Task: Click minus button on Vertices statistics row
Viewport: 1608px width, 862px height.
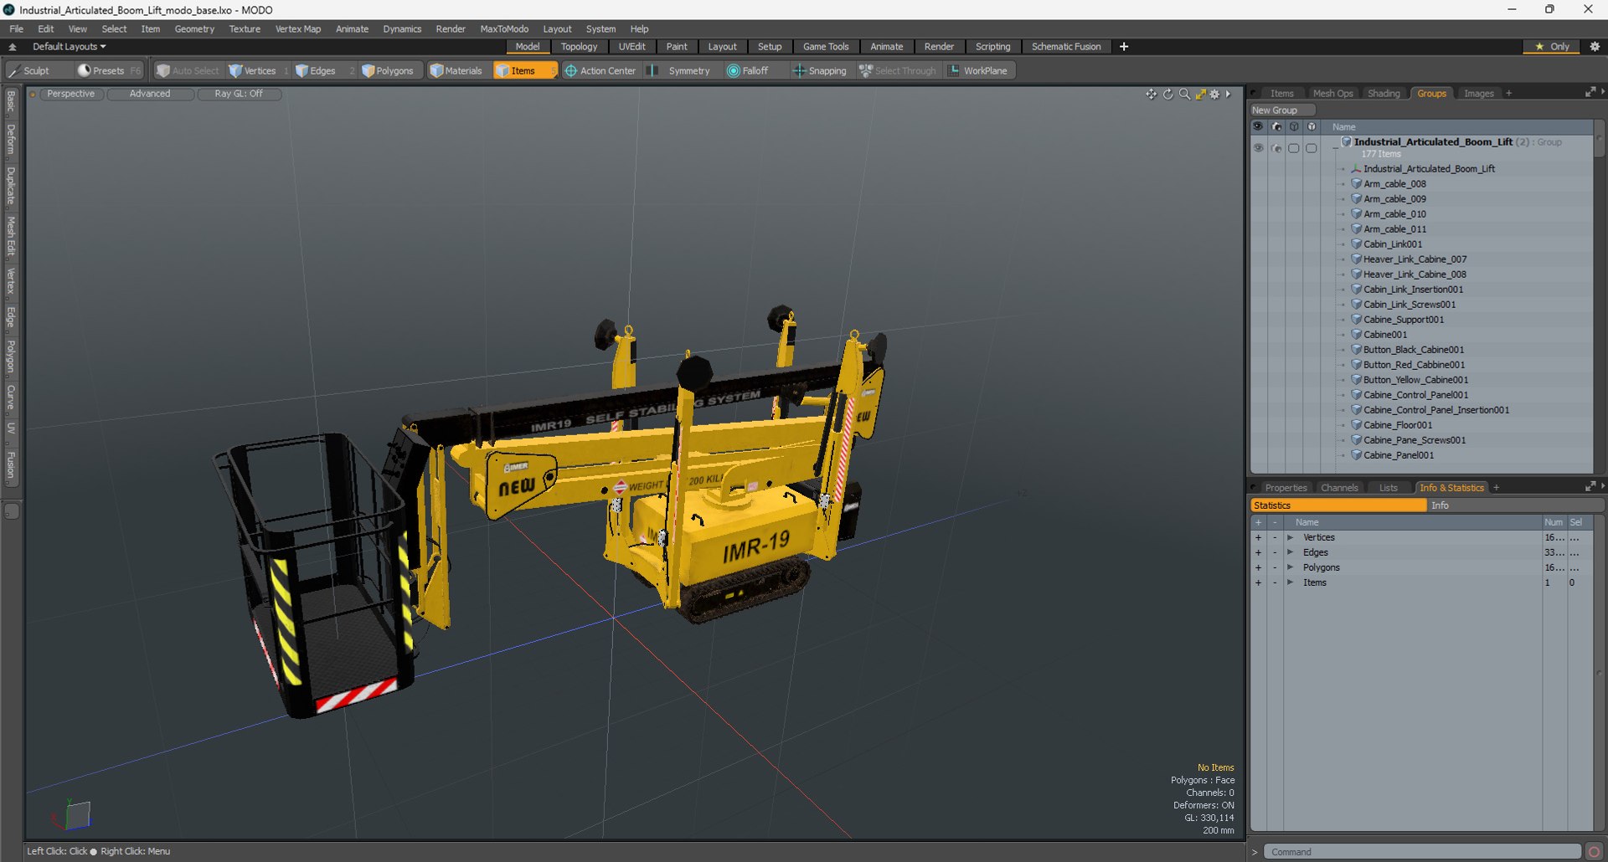Action: [x=1275, y=538]
